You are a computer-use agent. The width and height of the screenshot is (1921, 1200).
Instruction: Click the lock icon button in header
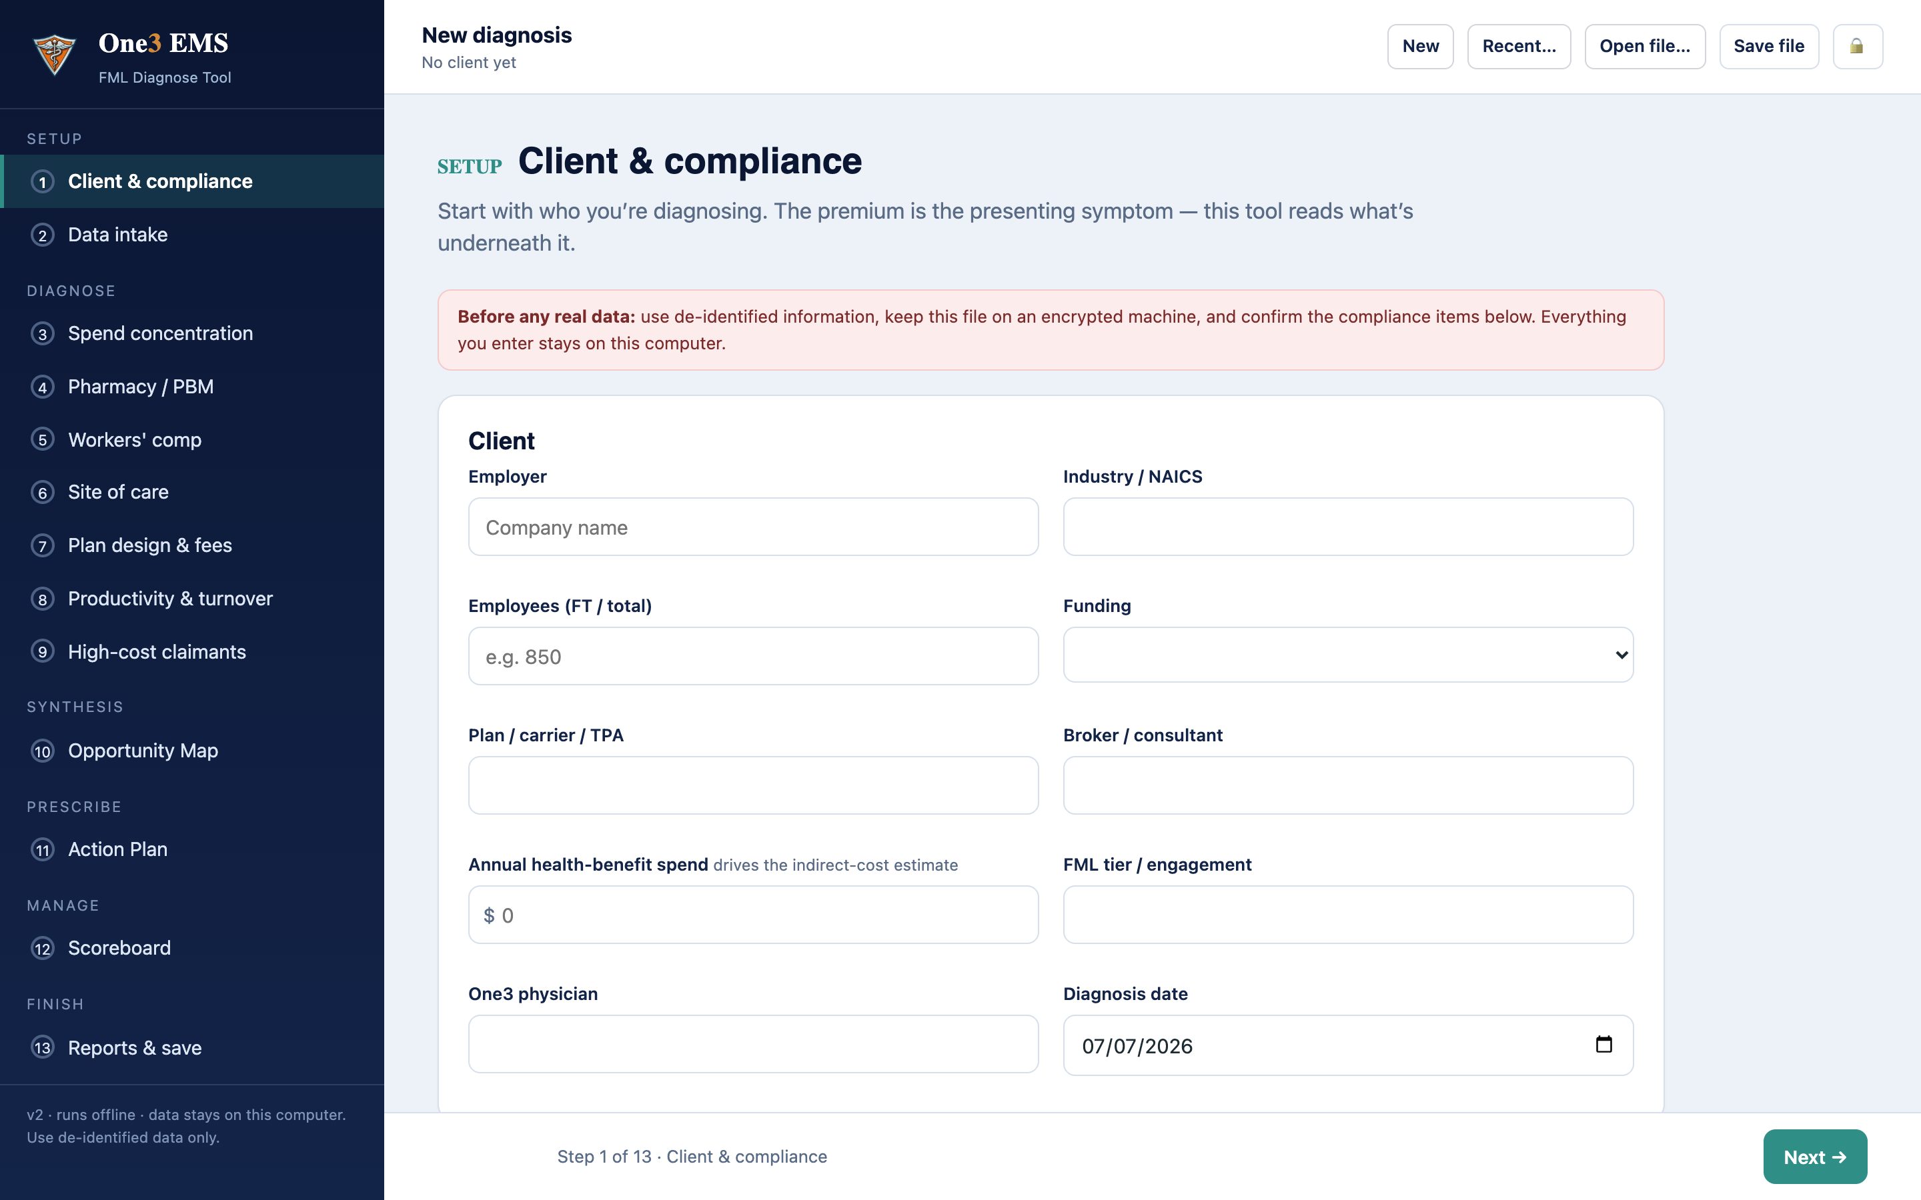click(1858, 46)
